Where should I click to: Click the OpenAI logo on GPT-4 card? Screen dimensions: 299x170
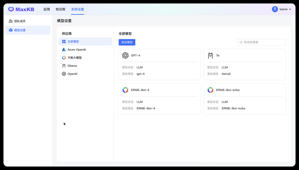coord(125,55)
